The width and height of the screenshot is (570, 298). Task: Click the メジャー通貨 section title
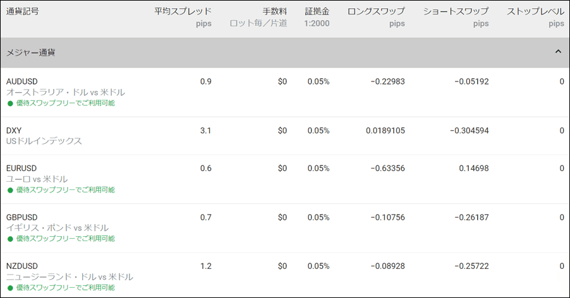pos(30,52)
